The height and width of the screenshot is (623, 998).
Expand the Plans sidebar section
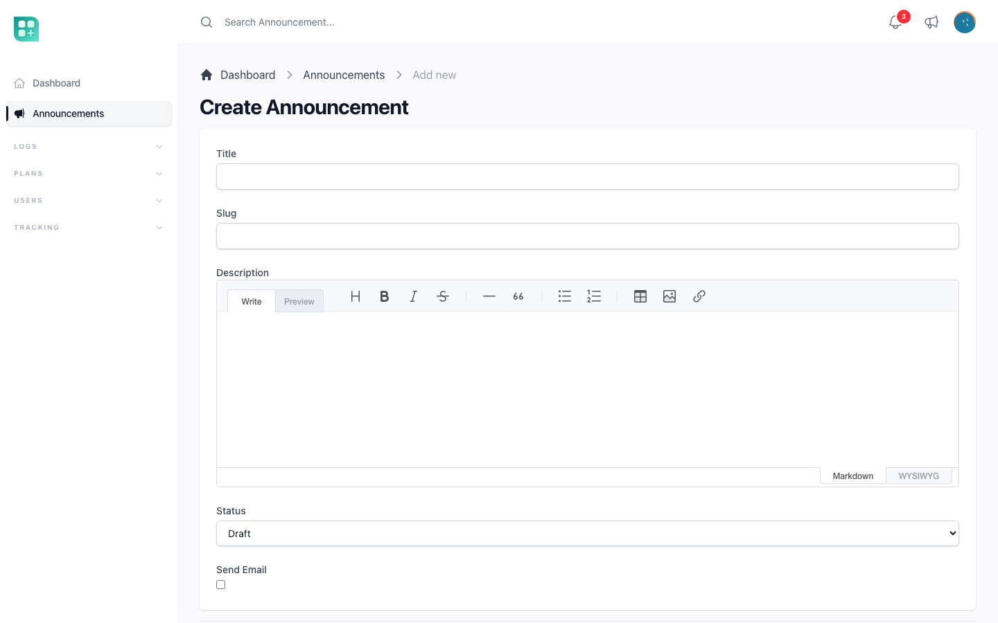pyautogui.click(x=89, y=174)
